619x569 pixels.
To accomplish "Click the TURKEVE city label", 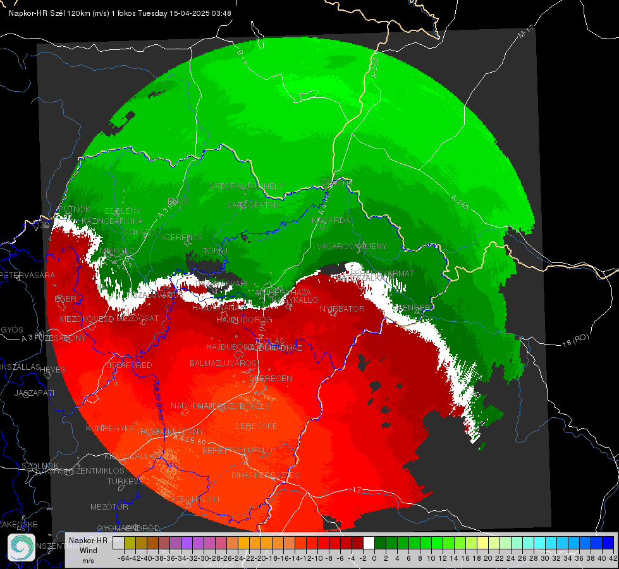I will pyautogui.click(x=125, y=481).
